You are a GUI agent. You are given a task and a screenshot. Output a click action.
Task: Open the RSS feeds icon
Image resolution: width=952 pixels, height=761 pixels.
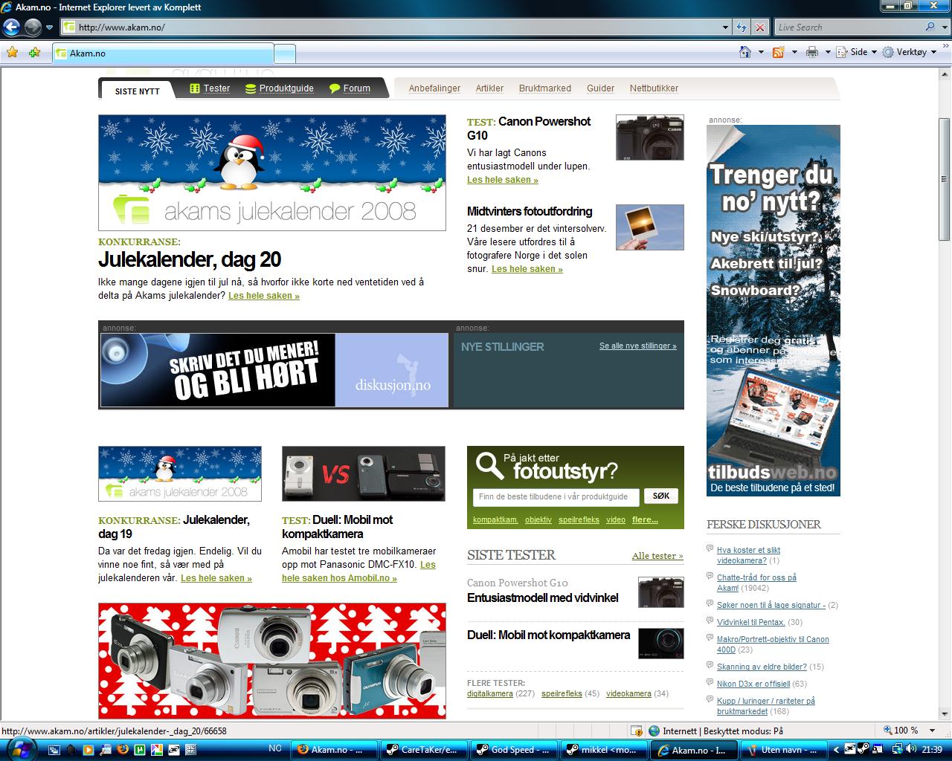click(779, 52)
